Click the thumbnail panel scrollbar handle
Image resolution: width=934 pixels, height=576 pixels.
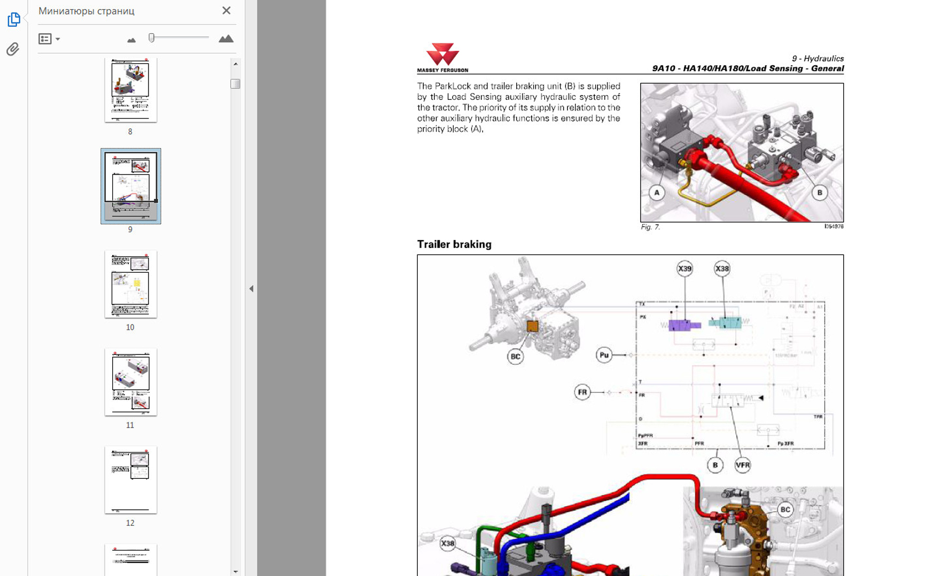click(x=235, y=84)
